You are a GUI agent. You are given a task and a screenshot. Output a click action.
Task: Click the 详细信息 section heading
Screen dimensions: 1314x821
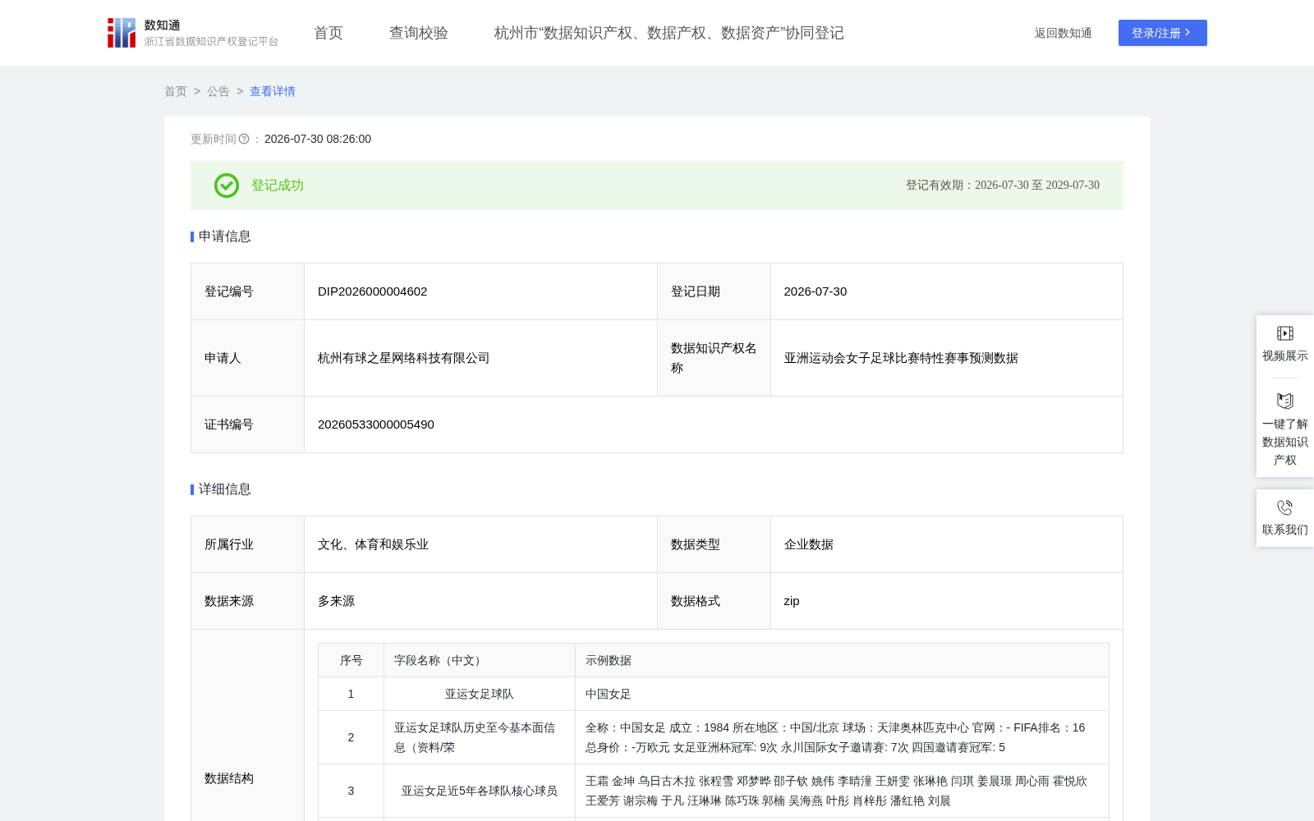225,489
